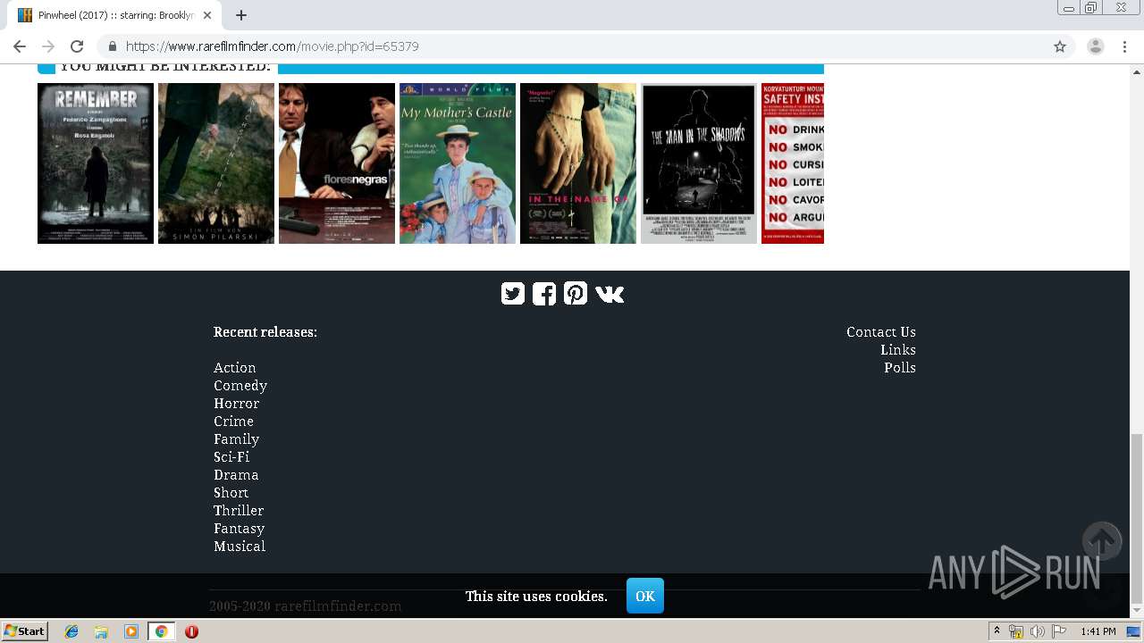
Task: Open the network tray icon
Action: coord(1016,631)
